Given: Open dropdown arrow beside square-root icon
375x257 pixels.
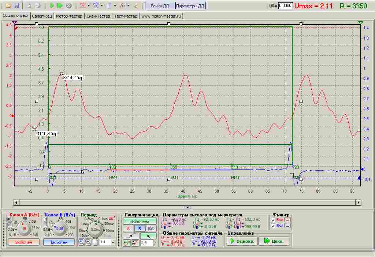Looking at the screenshot, I should (129, 5).
